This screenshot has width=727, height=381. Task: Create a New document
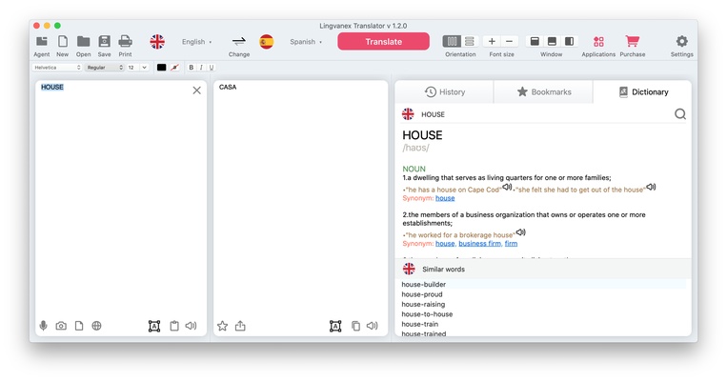tap(62, 42)
